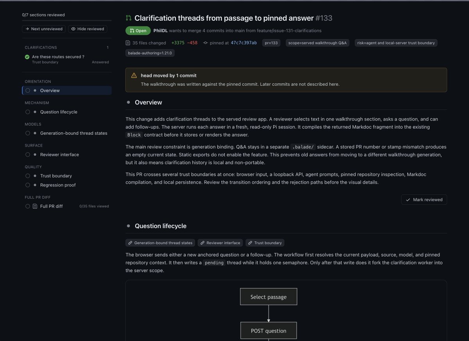This screenshot has height=341, width=469.
Task: Click the author name PhilDL
Action: pos(161,30)
